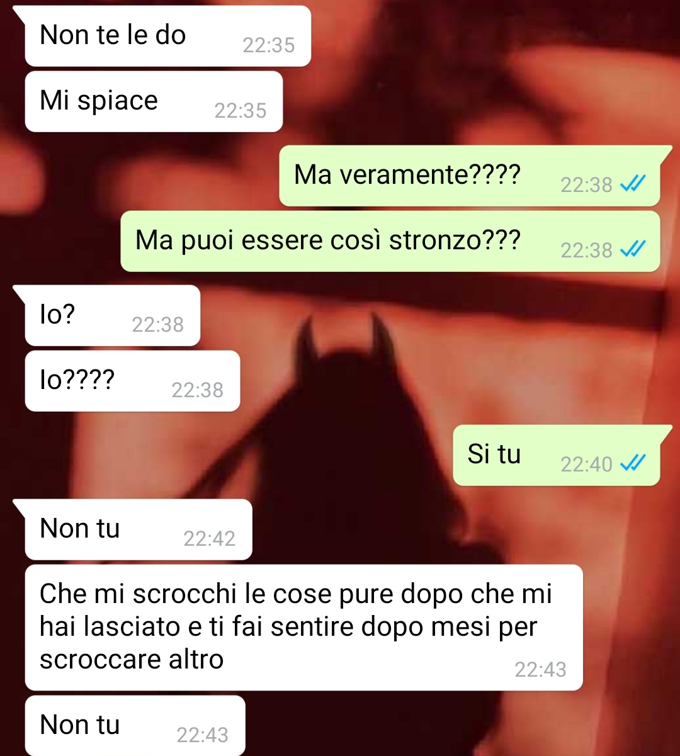680x756 pixels.
Task: Select the 'Non te le do' message bubble
Action: [168, 36]
